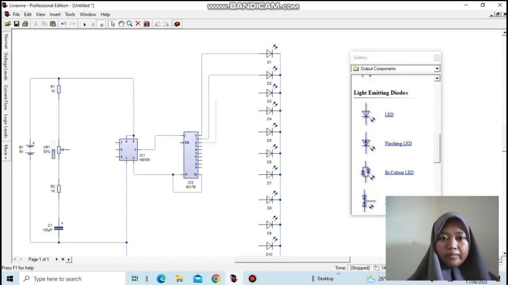
Task: Click the Bi-Colour LED link
Action: click(x=399, y=173)
